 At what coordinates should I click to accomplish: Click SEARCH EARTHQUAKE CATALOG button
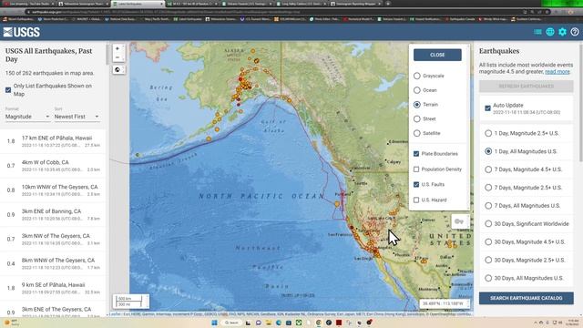pyautogui.click(x=527, y=298)
